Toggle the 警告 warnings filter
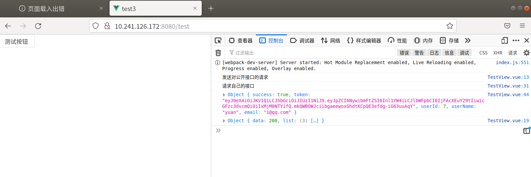 (419, 53)
